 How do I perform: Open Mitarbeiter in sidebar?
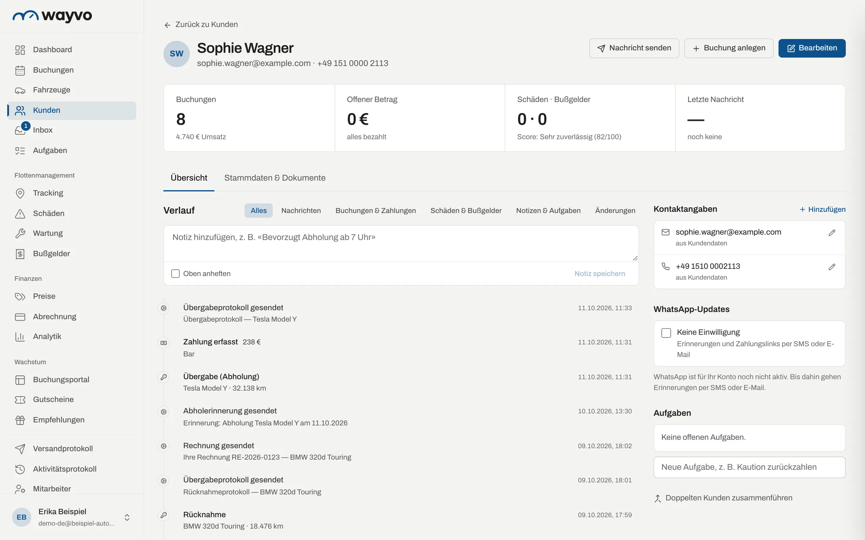(72, 489)
